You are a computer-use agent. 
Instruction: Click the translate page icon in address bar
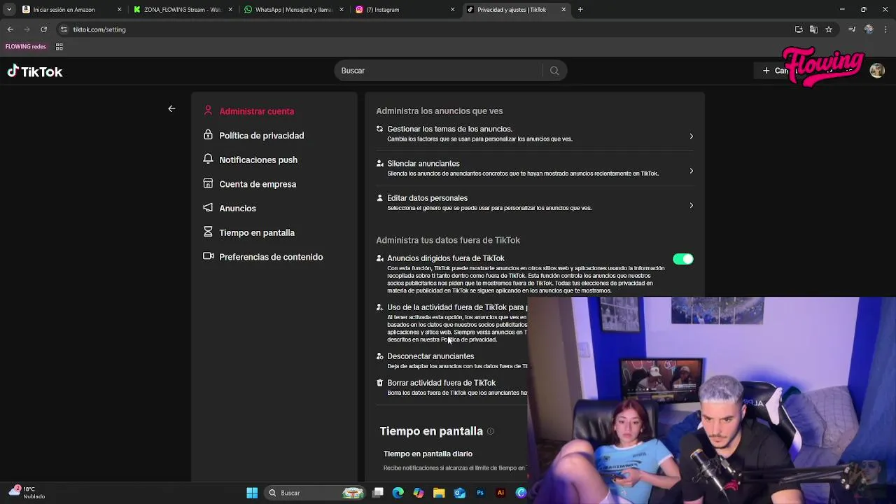pos(813,29)
